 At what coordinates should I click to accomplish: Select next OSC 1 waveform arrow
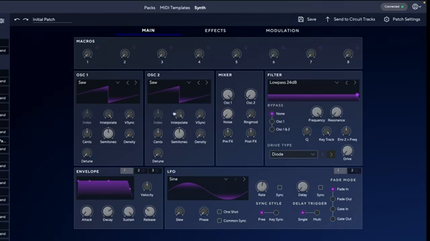(136, 82)
